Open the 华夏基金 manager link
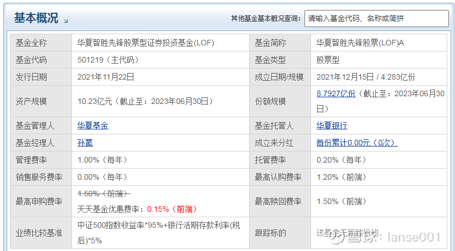 pos(93,126)
